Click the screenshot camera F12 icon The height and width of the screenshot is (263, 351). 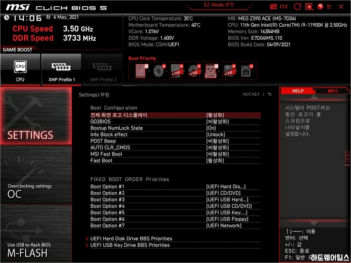[x=273, y=7]
